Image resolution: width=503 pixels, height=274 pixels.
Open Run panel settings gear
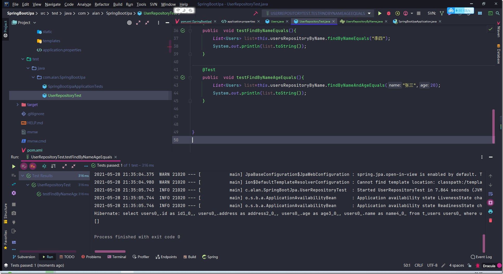[x=14, y=193]
